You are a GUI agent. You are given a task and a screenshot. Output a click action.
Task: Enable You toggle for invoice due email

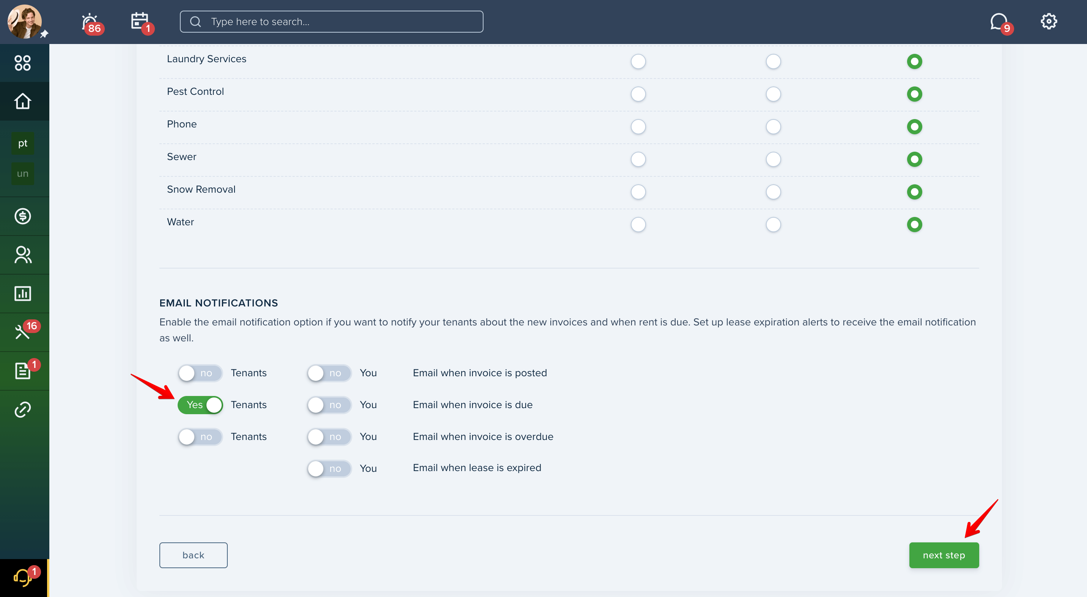click(x=329, y=405)
